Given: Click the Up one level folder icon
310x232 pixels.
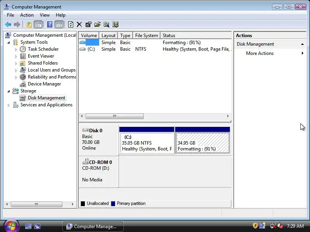Looking at the screenshot, I should (29, 24).
